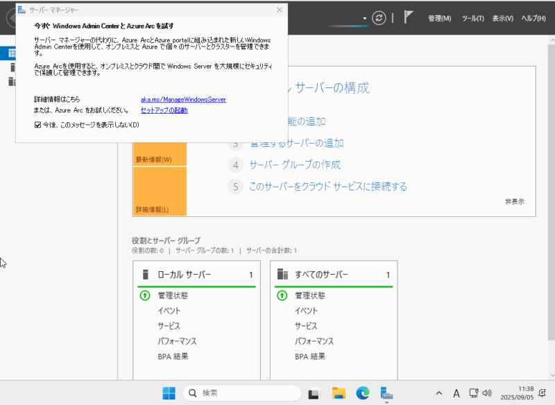Select the local server icon in sidebar

(12, 67)
